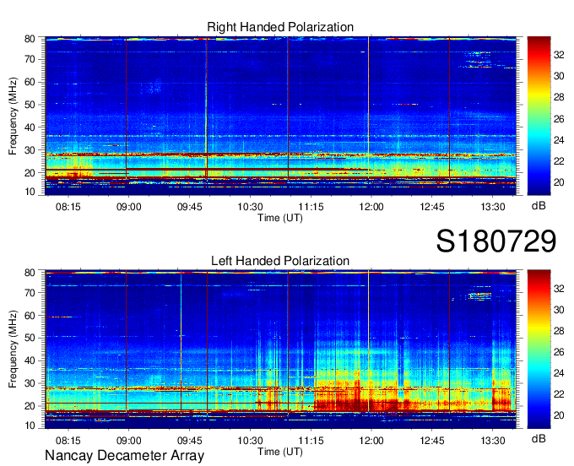The height and width of the screenshot is (466, 574).
Task: Click 10 MHz tick on Left Handed frequency axis
Action: pyautogui.click(x=30, y=425)
